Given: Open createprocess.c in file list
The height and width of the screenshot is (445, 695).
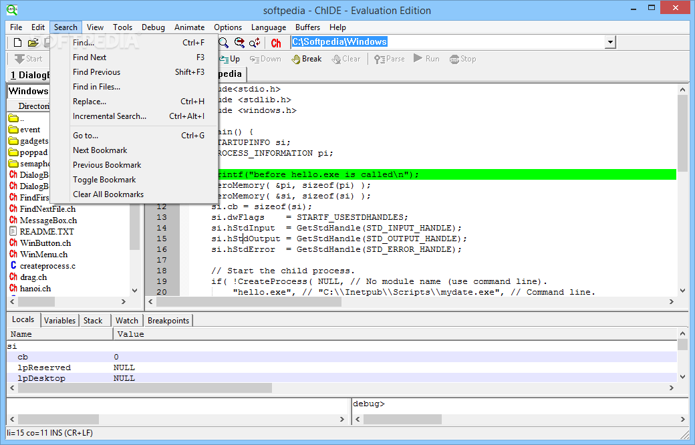Looking at the screenshot, I should 43,266.
